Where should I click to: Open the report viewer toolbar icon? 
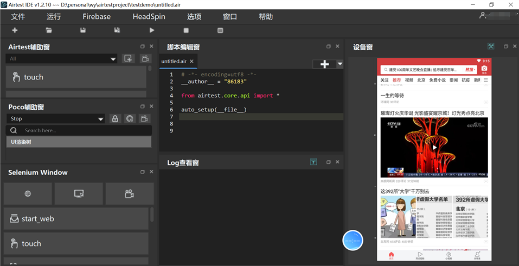[x=220, y=30]
